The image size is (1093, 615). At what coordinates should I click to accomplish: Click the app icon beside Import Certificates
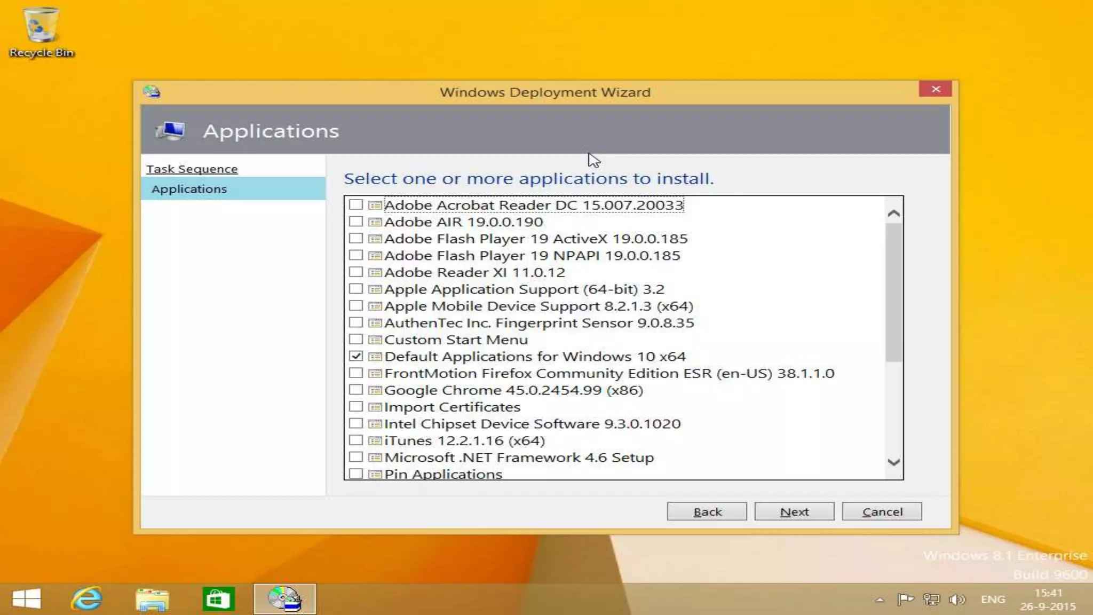click(x=375, y=407)
